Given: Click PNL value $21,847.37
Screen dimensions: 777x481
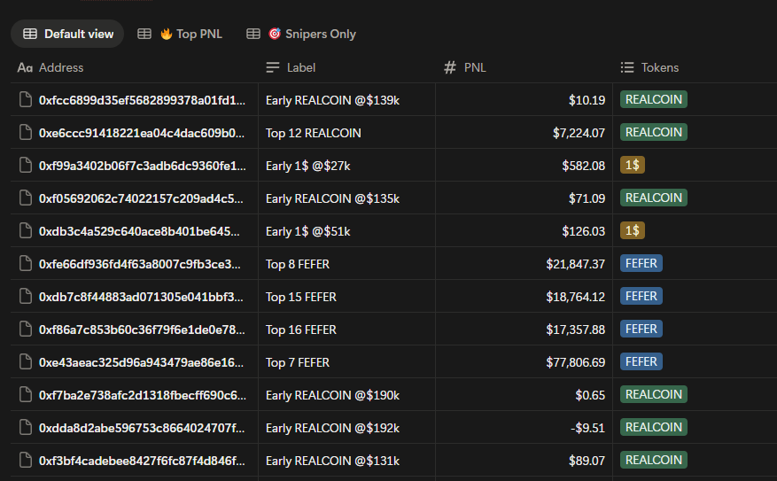Looking at the screenshot, I should [x=575, y=264].
